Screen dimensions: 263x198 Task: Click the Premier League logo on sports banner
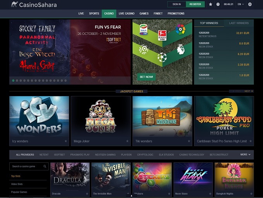181,49
